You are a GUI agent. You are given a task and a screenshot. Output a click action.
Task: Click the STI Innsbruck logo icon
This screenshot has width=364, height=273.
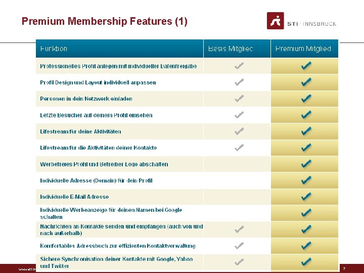pyautogui.click(x=276, y=21)
